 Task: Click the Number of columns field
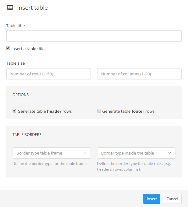pos(139,74)
